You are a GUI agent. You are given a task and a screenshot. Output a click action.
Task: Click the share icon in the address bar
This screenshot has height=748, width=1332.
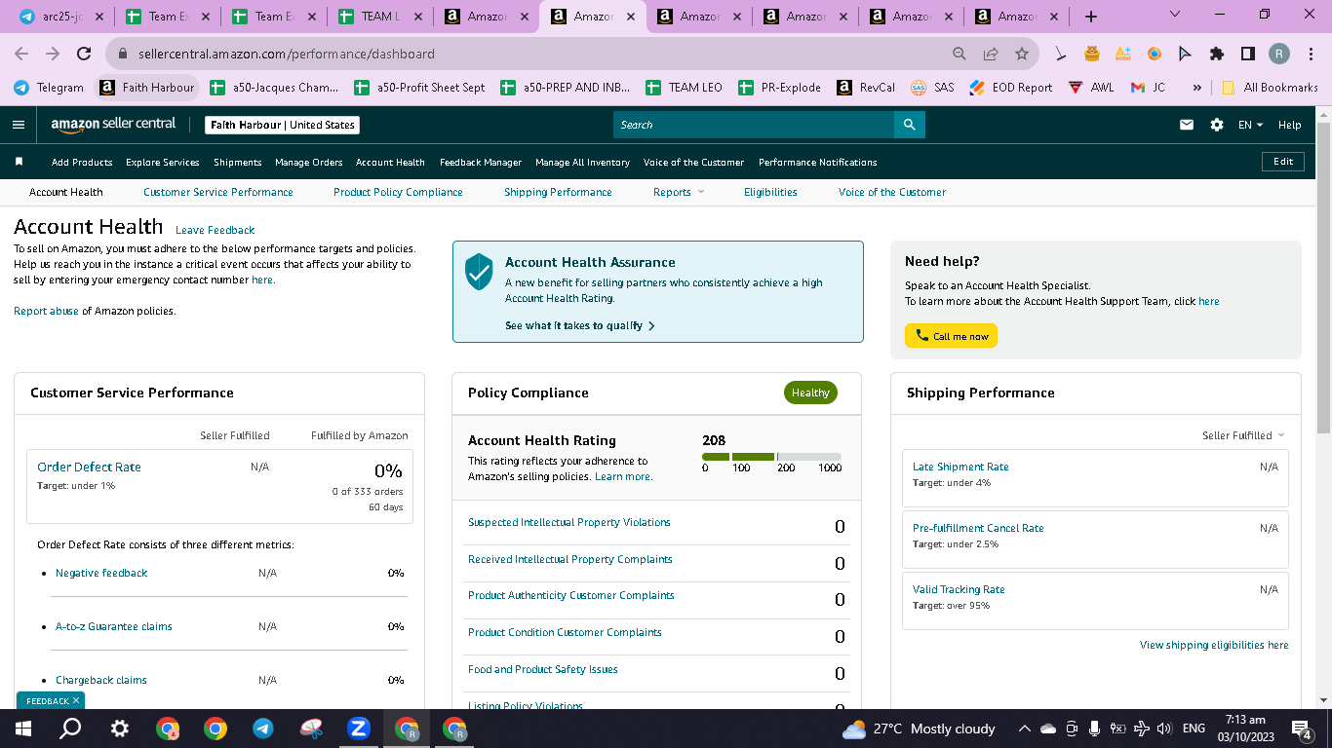991,54
